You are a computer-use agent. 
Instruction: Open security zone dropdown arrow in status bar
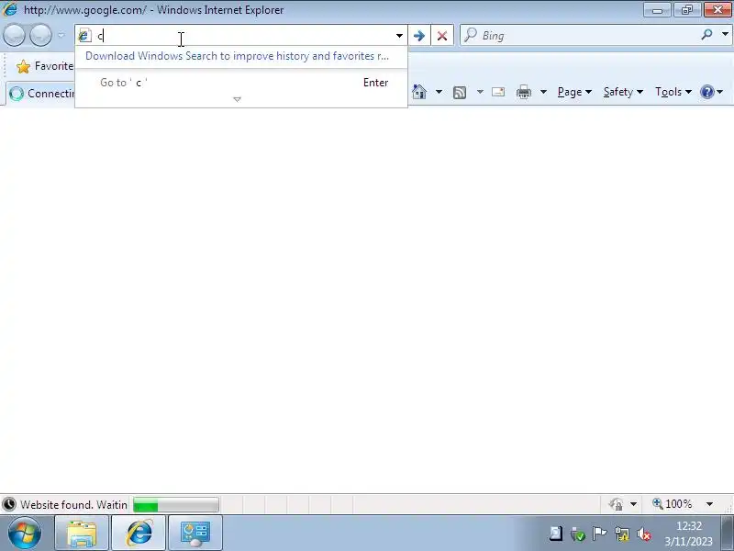[x=633, y=504]
